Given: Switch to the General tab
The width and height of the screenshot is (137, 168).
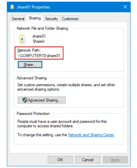Looking at the screenshot, I should [x=18, y=19].
